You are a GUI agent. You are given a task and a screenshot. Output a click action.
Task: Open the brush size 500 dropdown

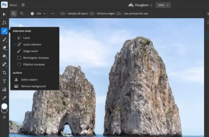(38, 13)
